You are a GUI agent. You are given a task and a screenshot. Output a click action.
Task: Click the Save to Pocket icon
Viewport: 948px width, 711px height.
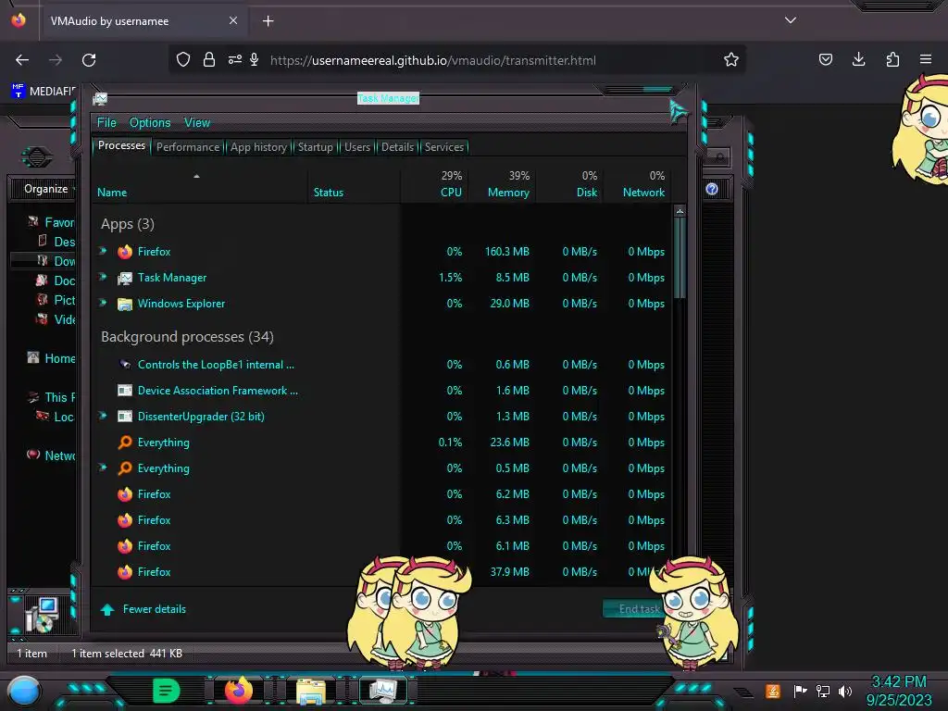(825, 59)
